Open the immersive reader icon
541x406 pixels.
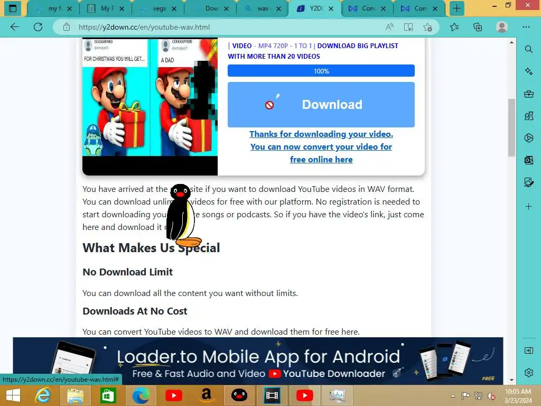(408, 27)
